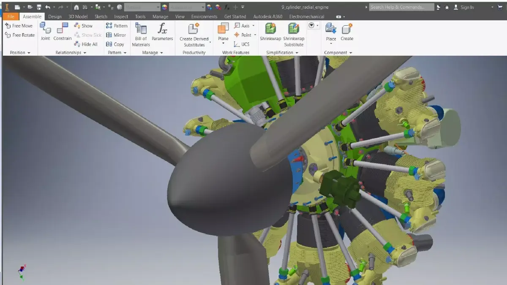Click the Copy component tool
This screenshot has height=285, width=507.
tap(115, 44)
